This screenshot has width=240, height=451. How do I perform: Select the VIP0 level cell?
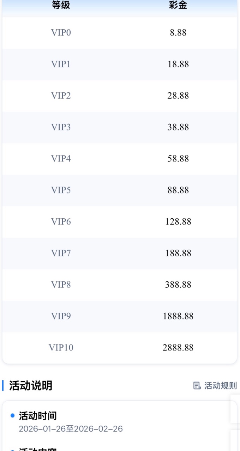pos(61,33)
